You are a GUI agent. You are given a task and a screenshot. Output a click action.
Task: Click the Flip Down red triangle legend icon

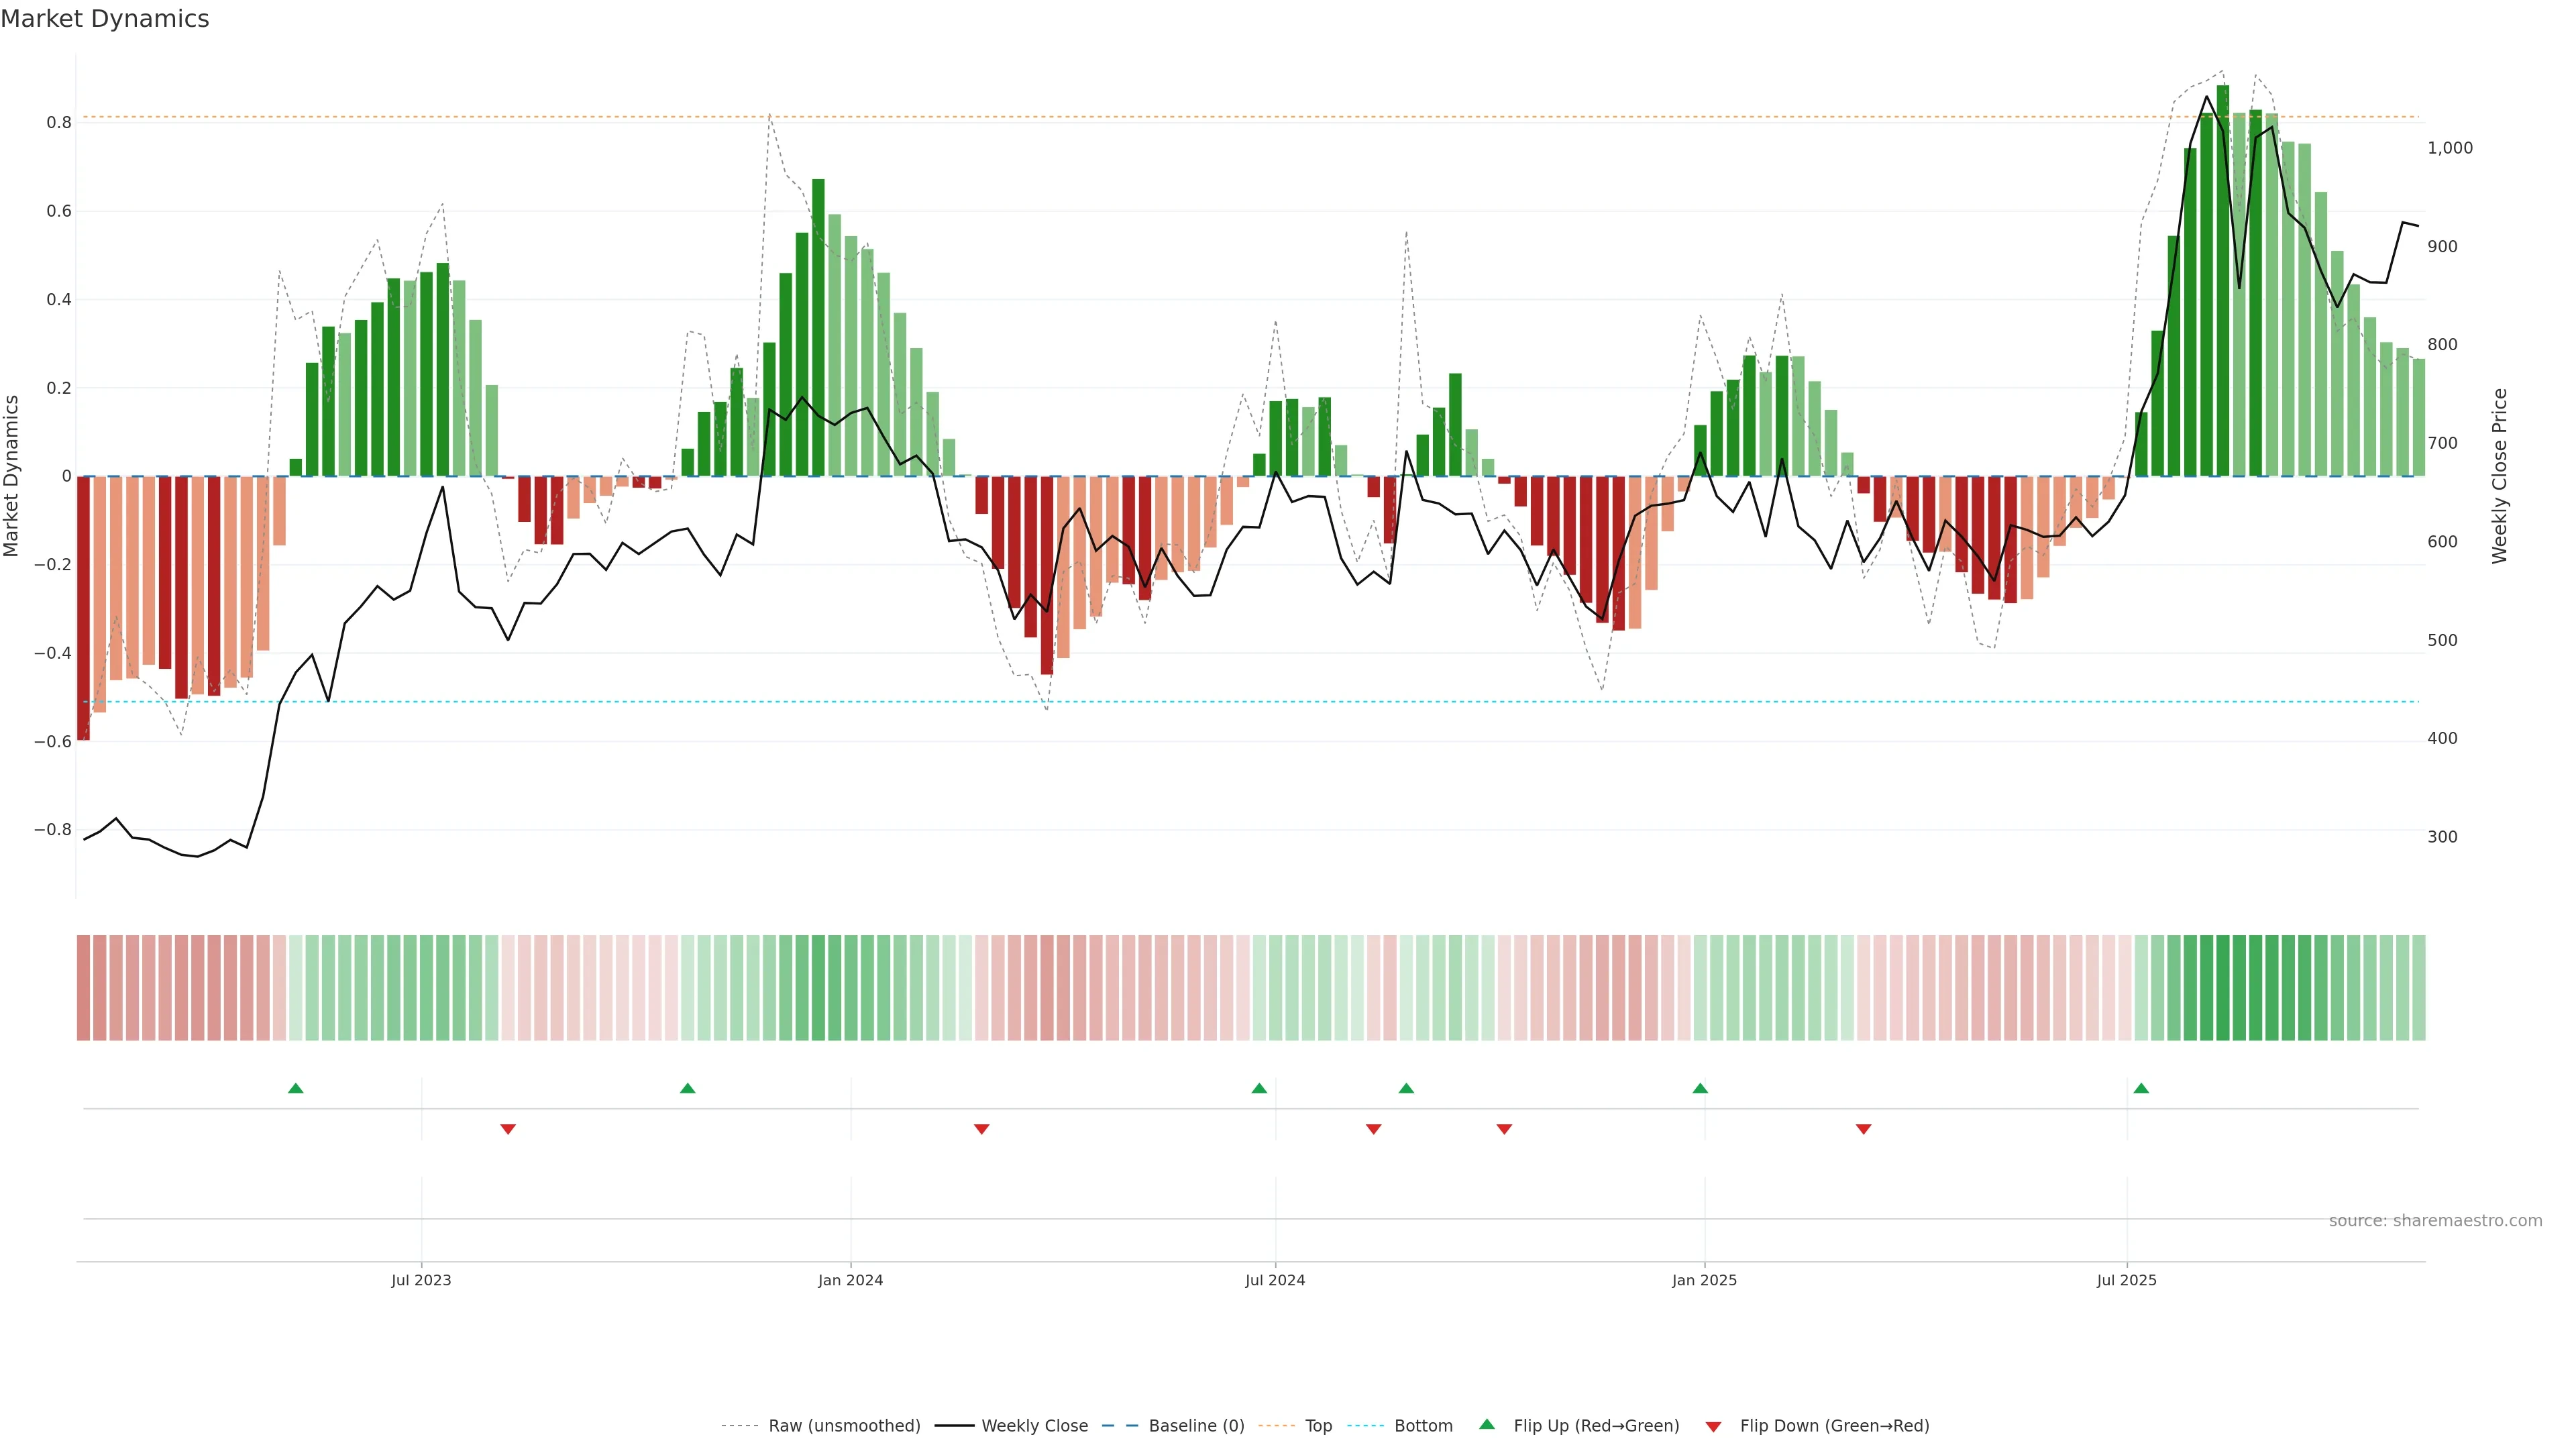point(1713,1426)
